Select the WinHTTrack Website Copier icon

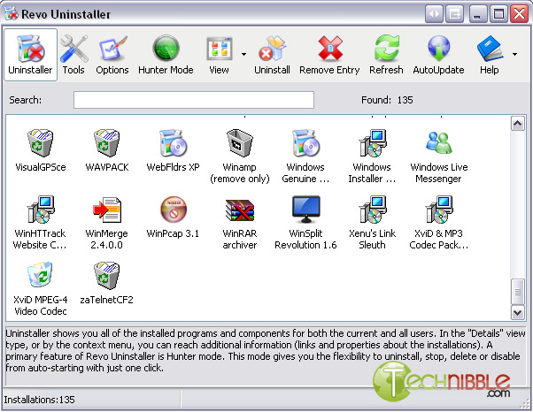(x=41, y=209)
